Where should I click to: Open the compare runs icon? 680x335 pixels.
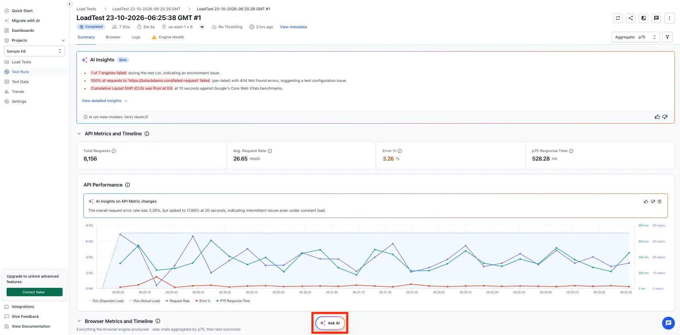click(x=643, y=18)
